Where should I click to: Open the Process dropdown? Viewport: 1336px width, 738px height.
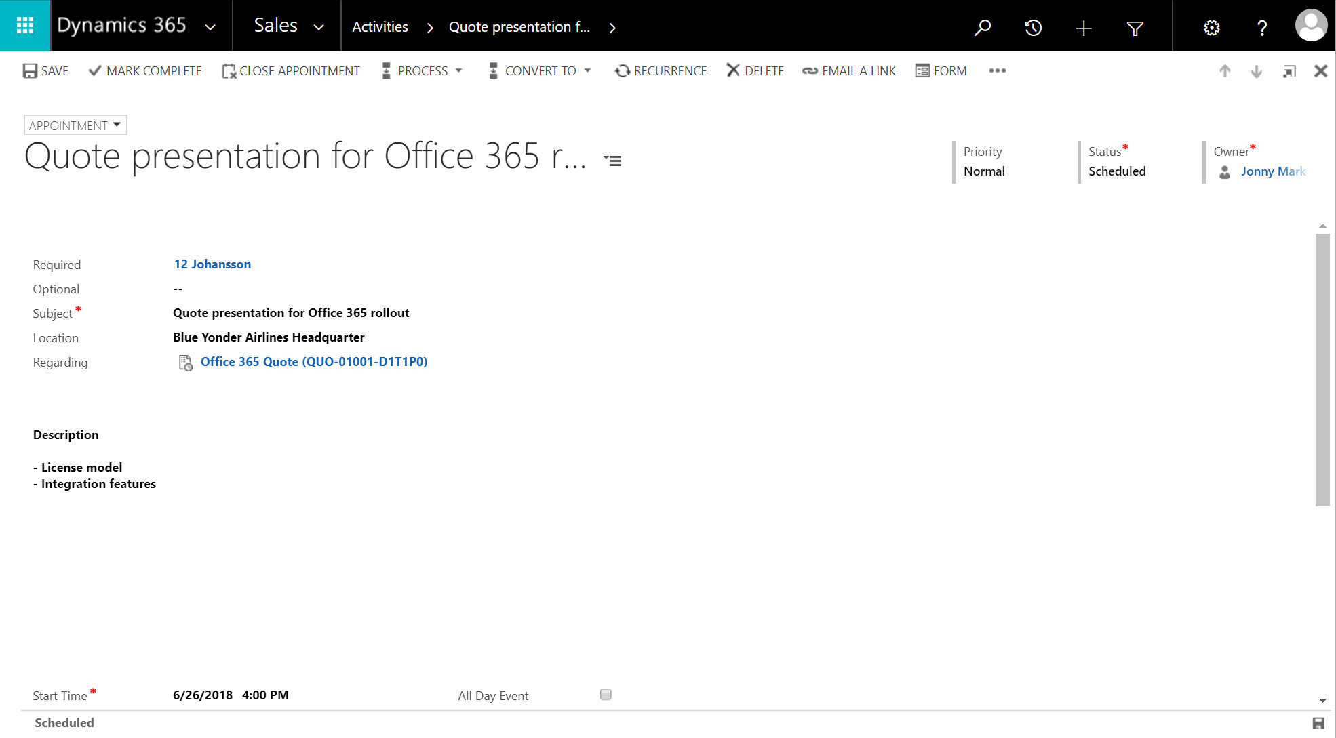point(421,70)
